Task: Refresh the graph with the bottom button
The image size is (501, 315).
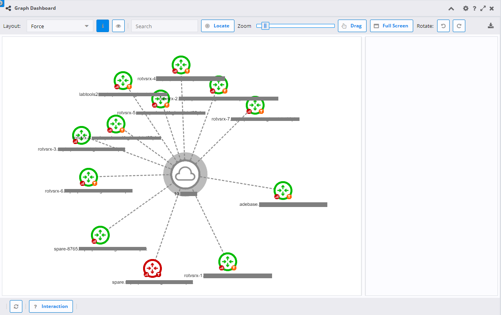Action: click(16, 306)
